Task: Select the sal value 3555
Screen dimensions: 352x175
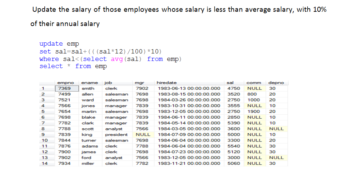Action: [x=234, y=106]
